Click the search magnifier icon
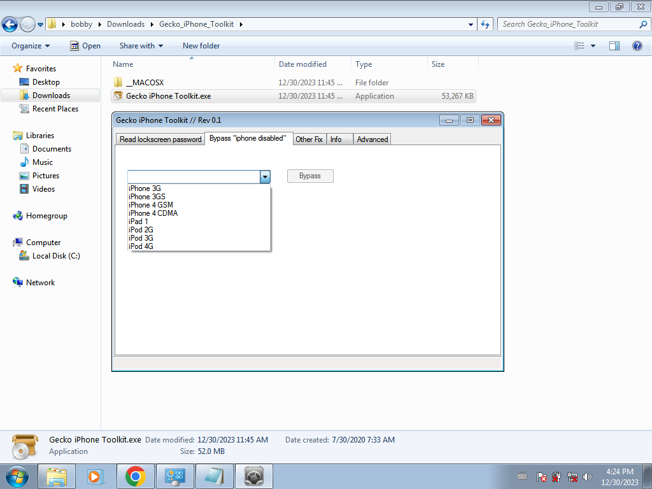The image size is (652, 489). click(x=643, y=24)
